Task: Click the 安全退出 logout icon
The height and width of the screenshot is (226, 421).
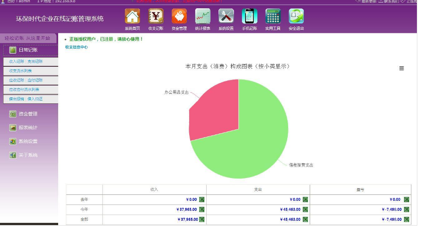Action: (296, 16)
